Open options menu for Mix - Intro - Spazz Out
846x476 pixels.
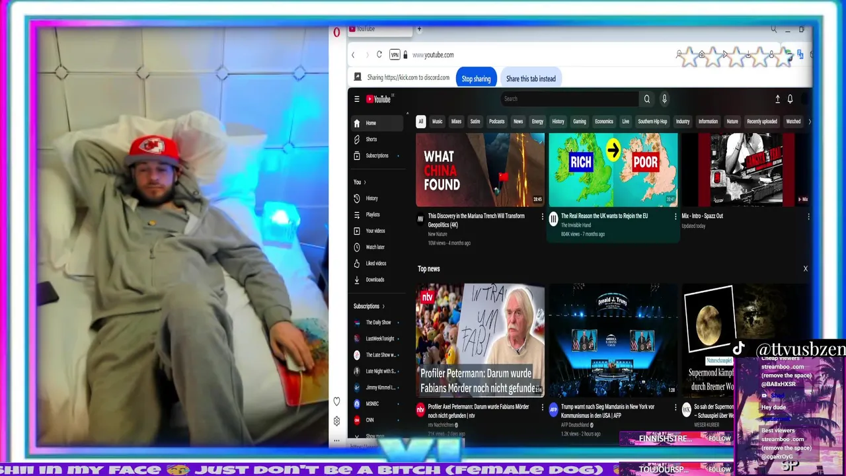[808, 216]
